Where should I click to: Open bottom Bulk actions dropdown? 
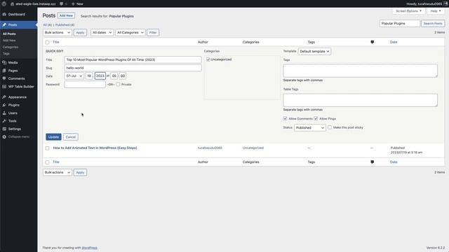click(x=58, y=173)
